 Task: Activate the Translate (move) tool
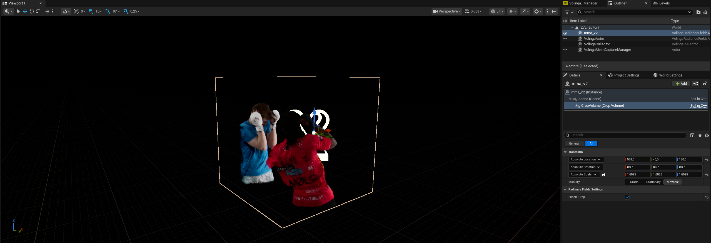25,11
